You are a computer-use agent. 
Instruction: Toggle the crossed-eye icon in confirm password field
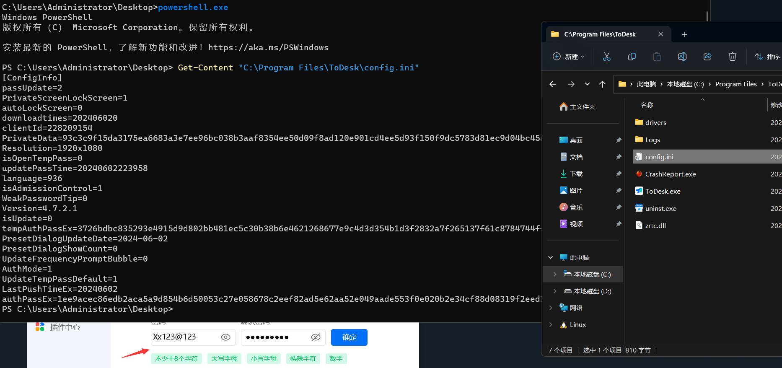(316, 337)
